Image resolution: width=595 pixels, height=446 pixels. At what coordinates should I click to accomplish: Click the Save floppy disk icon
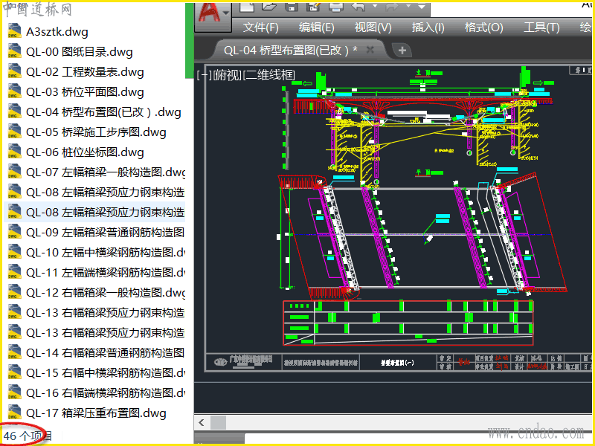(x=292, y=7)
